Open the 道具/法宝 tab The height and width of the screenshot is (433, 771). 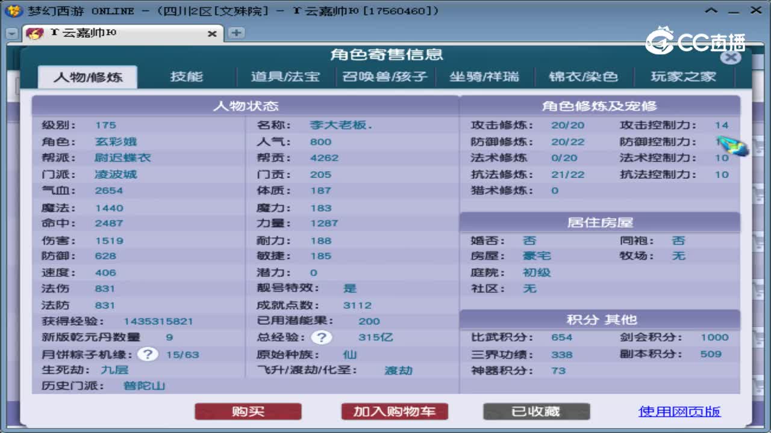286,77
